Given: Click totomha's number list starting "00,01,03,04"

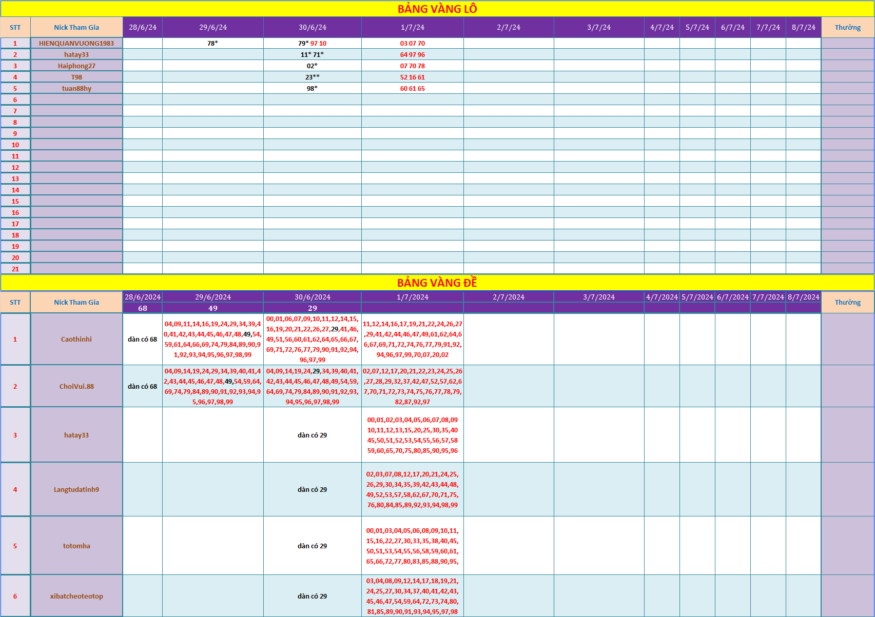Looking at the screenshot, I should tap(413, 546).
